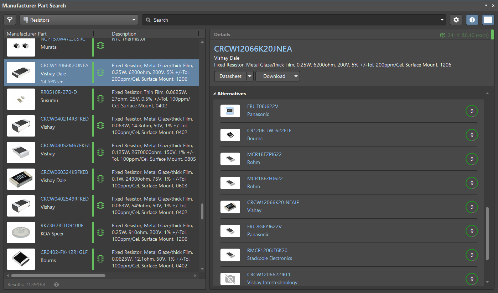Click rank 9 circle for RMCF1206JT6K20

point(472,255)
